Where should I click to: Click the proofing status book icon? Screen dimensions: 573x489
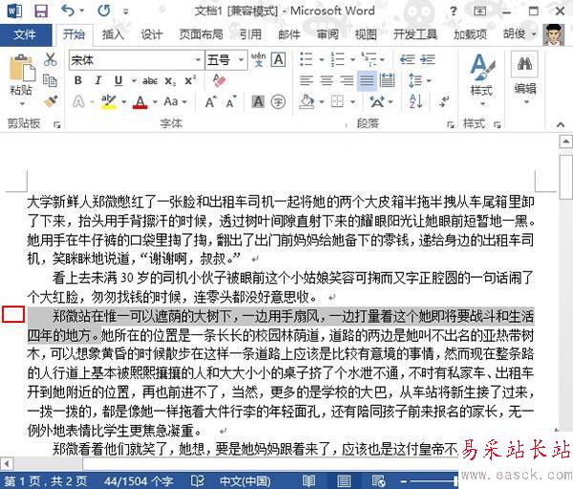[x=198, y=480]
